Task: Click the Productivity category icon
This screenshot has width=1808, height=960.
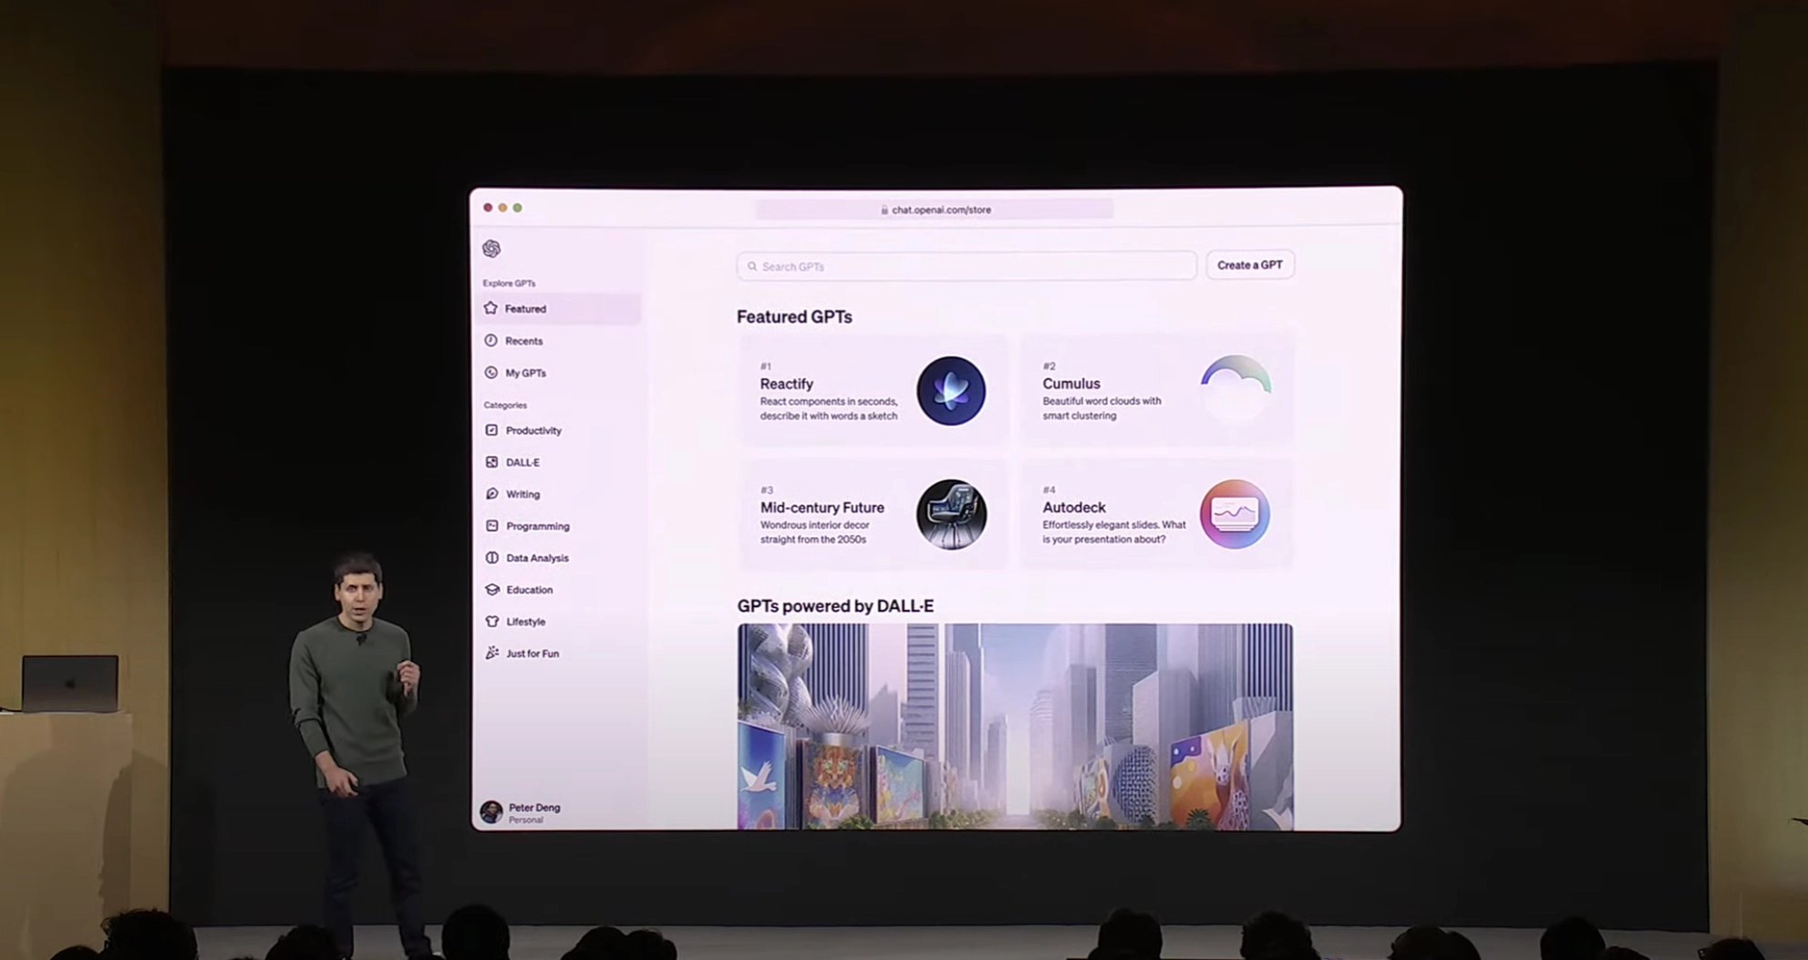Action: [x=492, y=430]
